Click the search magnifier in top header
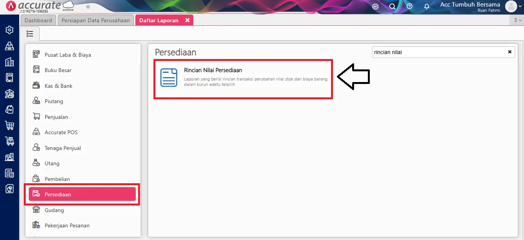524x240 pixels. (392, 7)
